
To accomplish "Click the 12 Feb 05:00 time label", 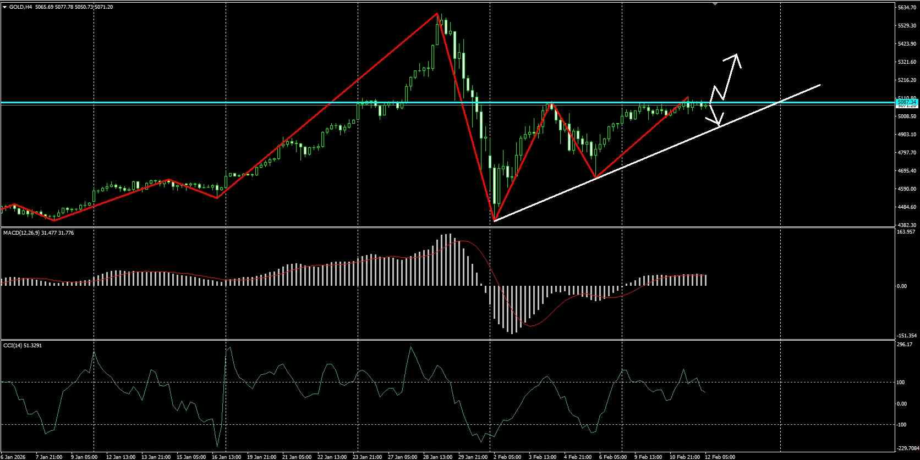I will (719, 457).
